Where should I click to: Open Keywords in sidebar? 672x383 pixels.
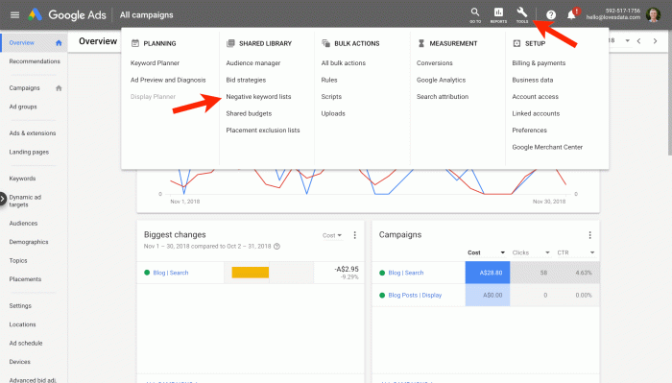point(22,179)
